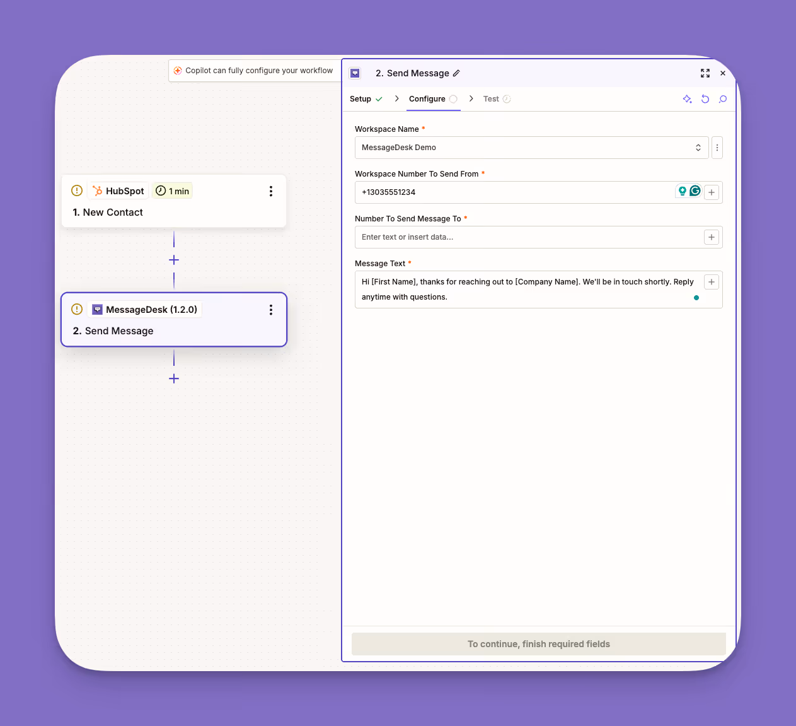This screenshot has width=796, height=726.
Task: Open the three-dot menu on HubSpot step
Action: (271, 191)
